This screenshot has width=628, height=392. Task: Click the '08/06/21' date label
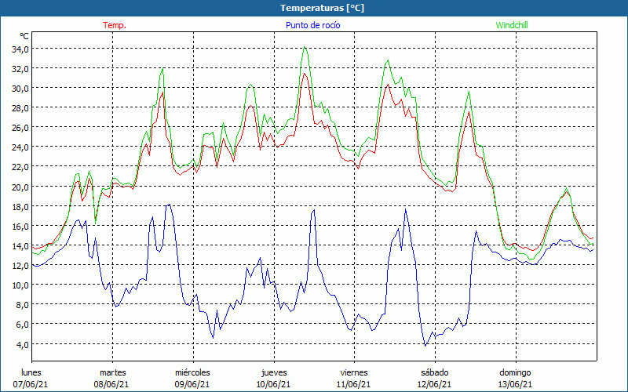pyautogui.click(x=111, y=384)
